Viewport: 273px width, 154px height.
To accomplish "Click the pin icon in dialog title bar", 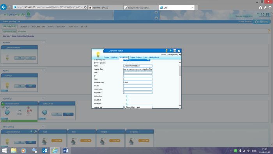I will pos(171,50).
